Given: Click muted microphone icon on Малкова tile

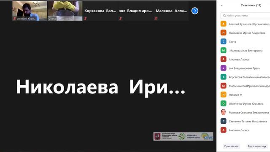Looking at the screenshot, I should pos(156,19).
